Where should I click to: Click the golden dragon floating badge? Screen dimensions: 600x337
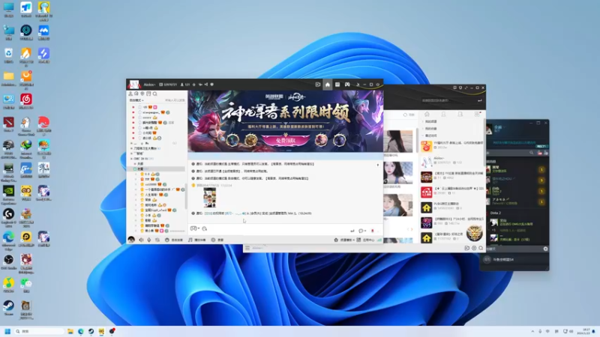(475, 233)
